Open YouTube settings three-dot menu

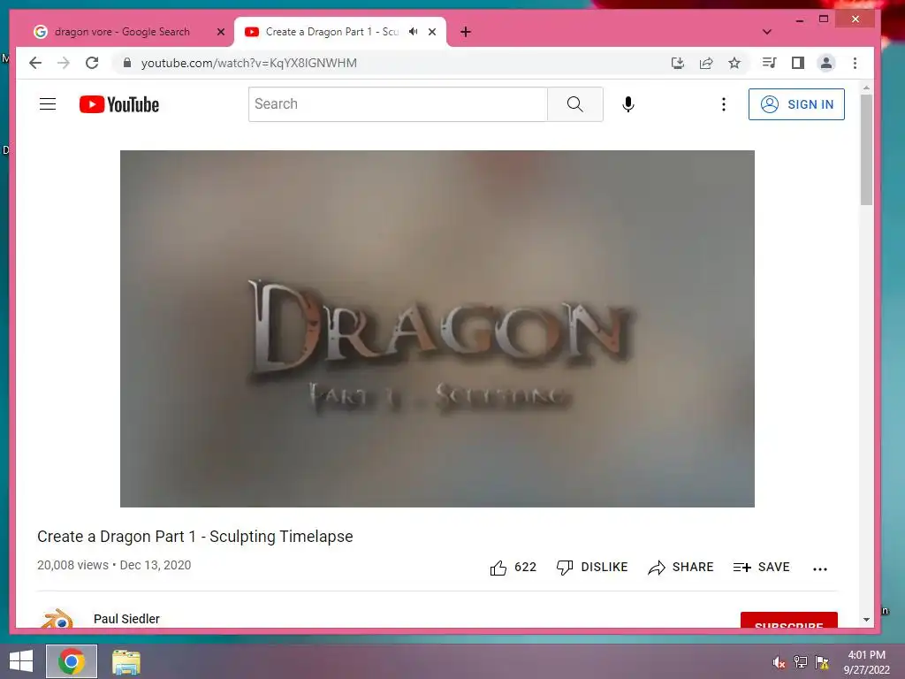[x=723, y=104]
